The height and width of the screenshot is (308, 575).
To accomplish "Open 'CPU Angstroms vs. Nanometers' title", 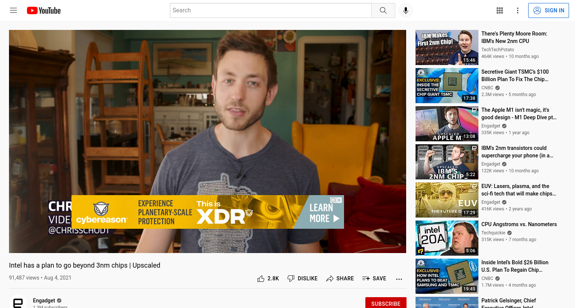I will (x=519, y=224).
